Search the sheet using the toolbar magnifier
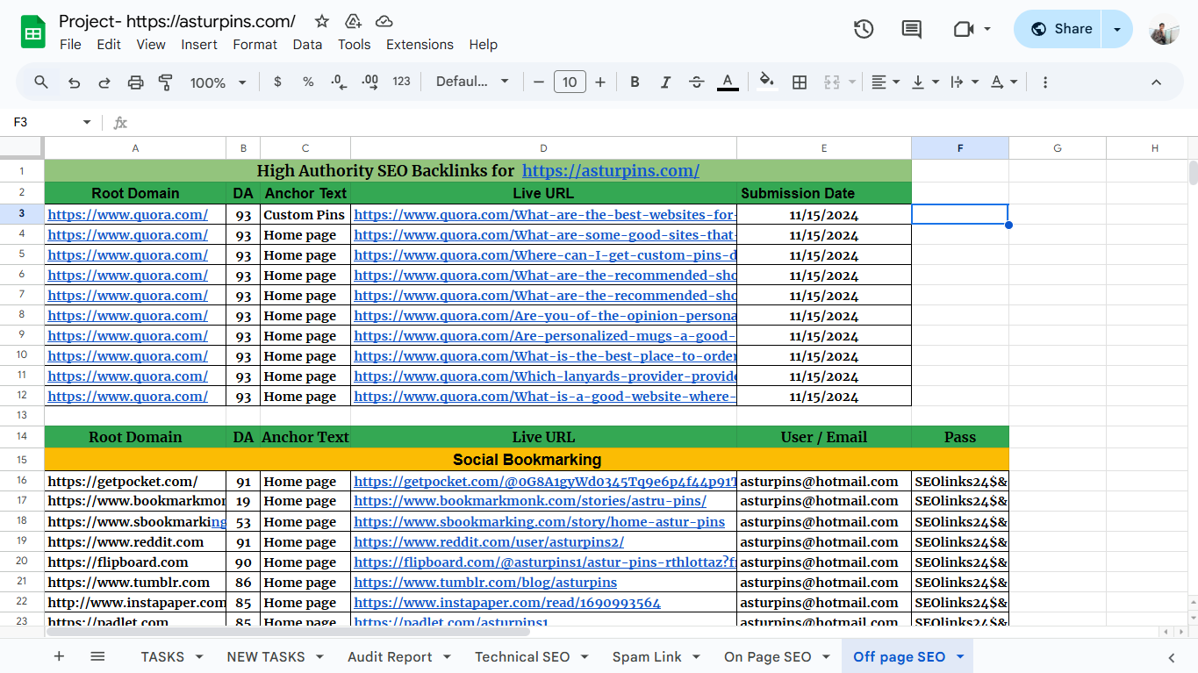This screenshot has width=1198, height=673. [40, 82]
